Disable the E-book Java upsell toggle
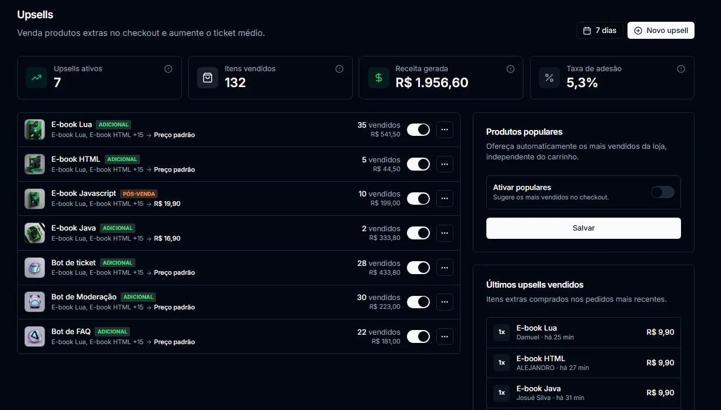This screenshot has height=410, width=721. pos(419,233)
